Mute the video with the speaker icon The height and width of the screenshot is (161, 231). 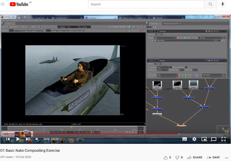pyautogui.click(x=37, y=139)
